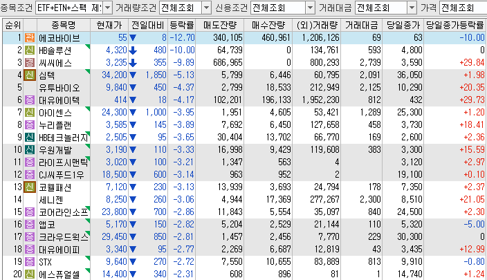Click buy balance 460,961 for 에코바이브
Screen dimensions: 487x280
click(276, 38)
